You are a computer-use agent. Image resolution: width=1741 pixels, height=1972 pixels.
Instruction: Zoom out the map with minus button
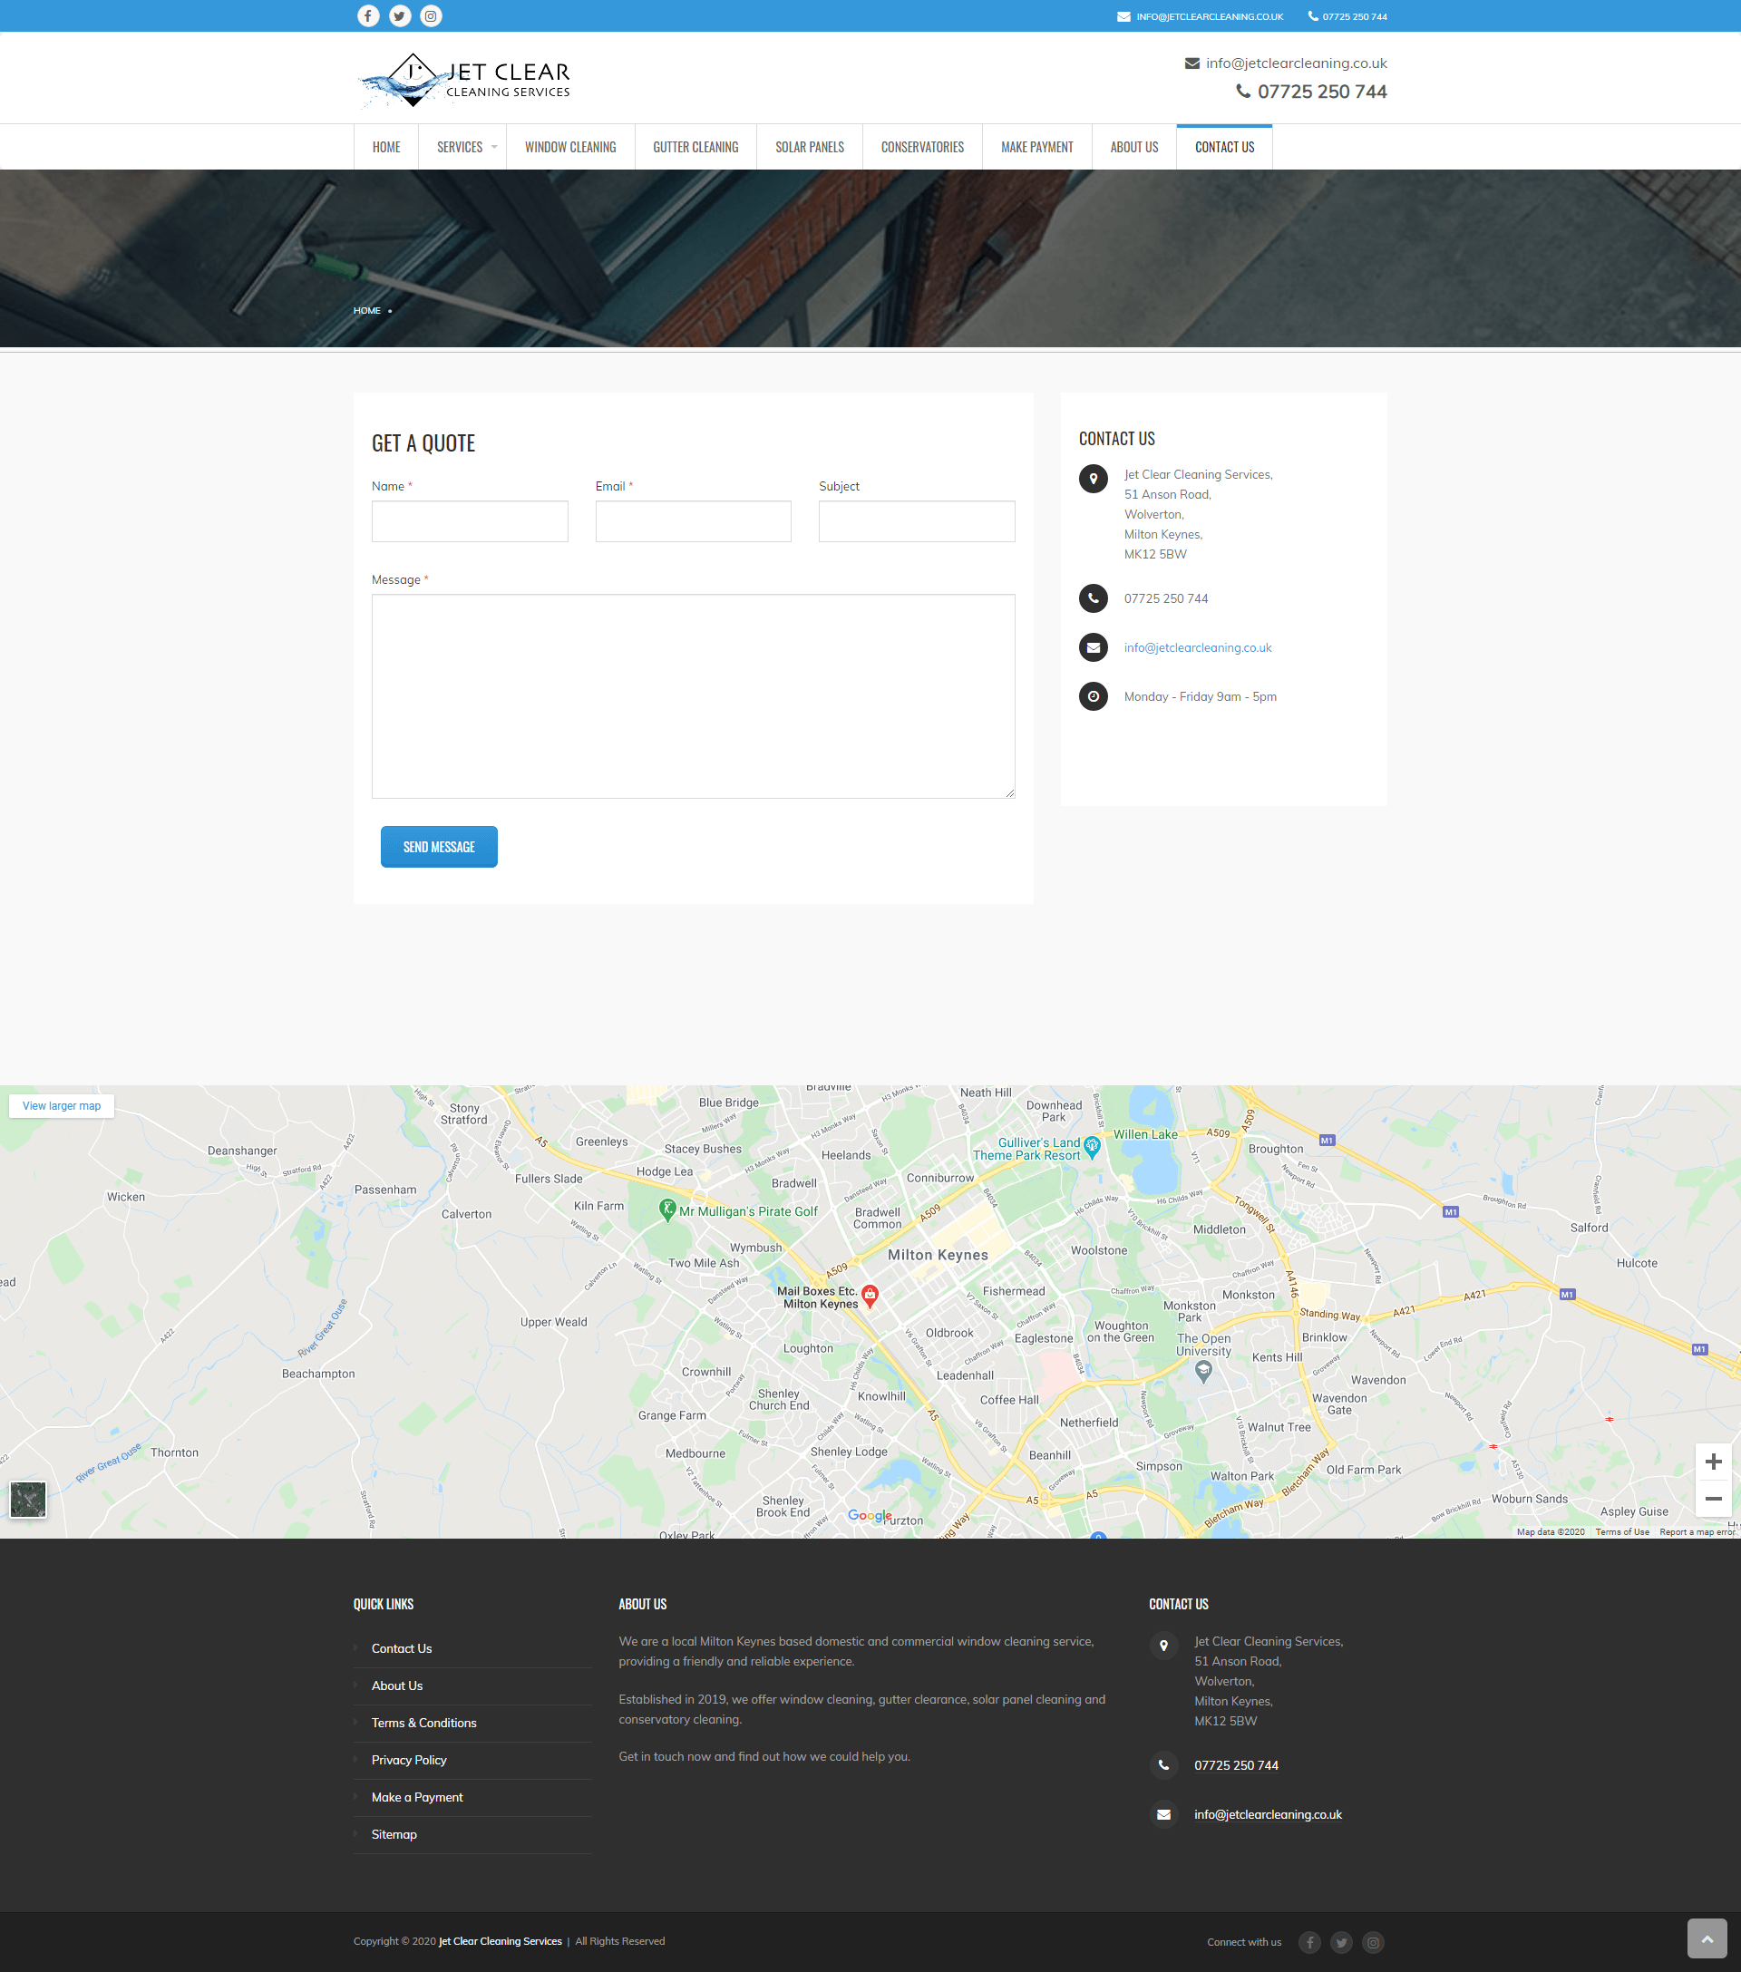pyautogui.click(x=1713, y=1499)
